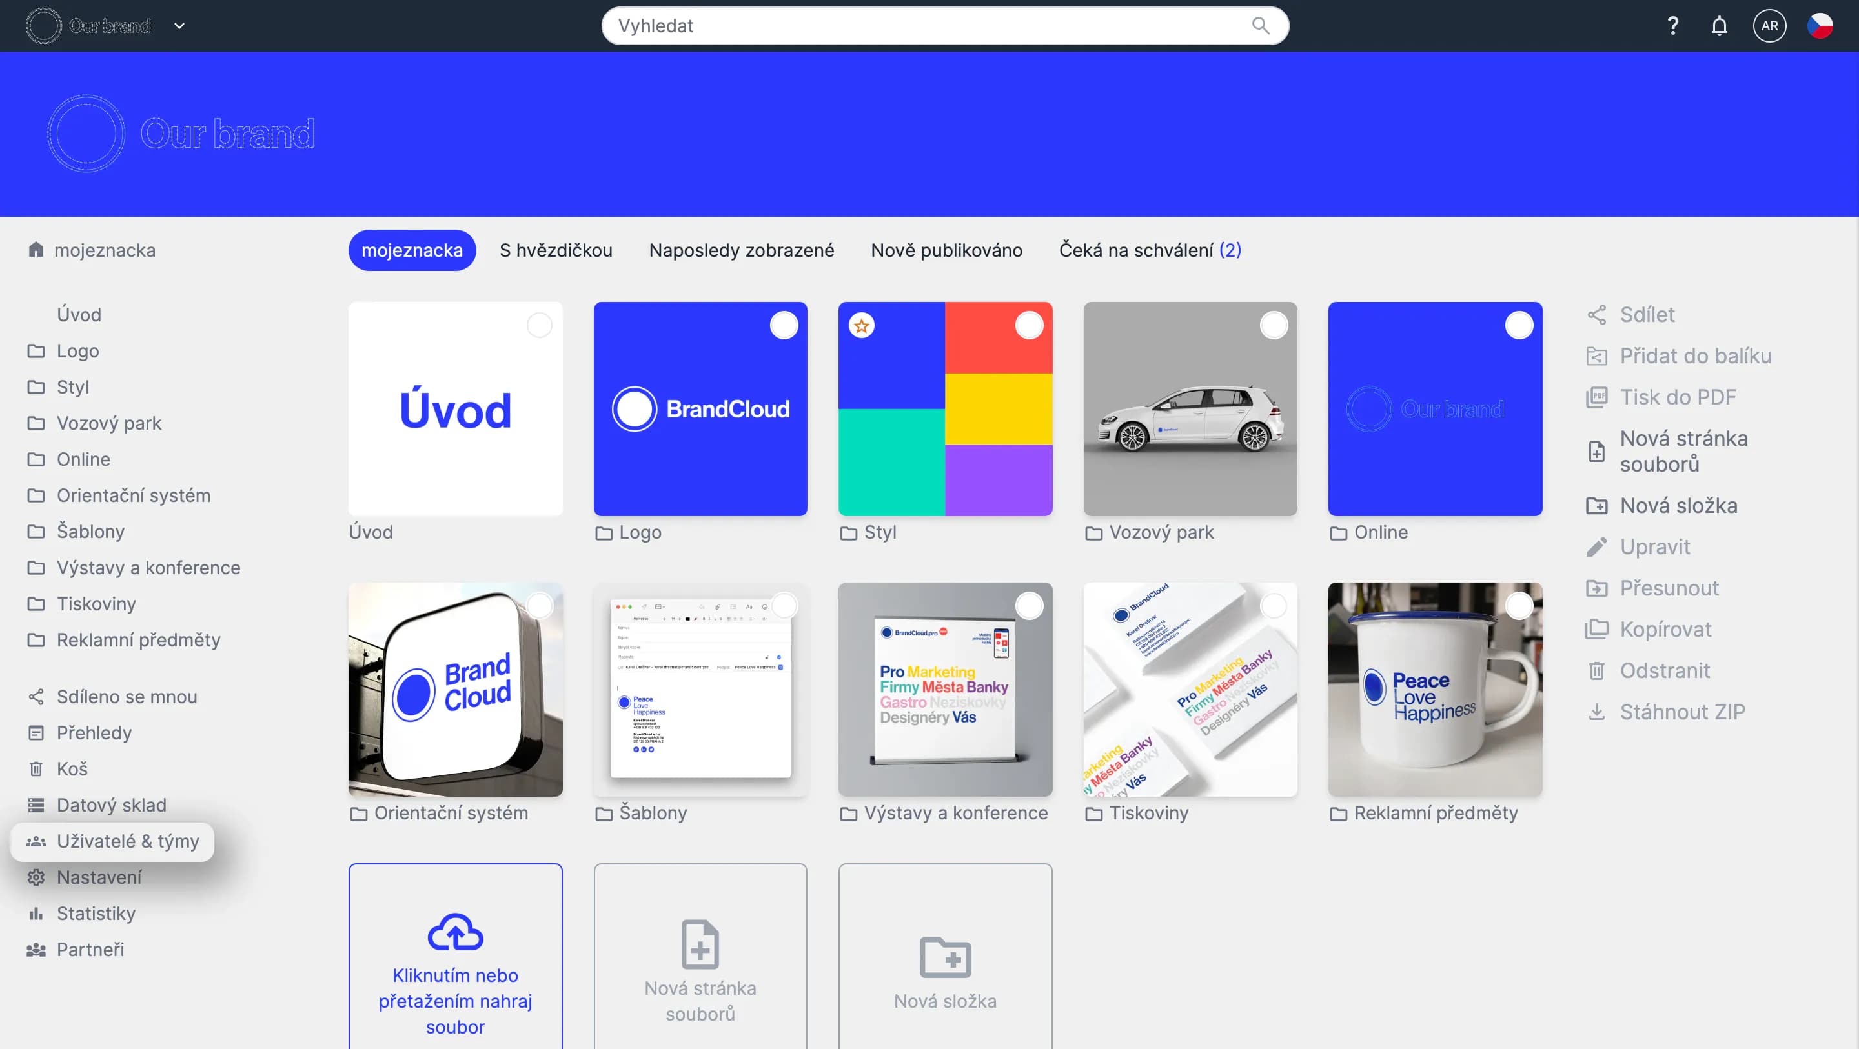Image resolution: width=1859 pixels, height=1049 pixels.
Task: Click Nová složka in right panel
Action: (1678, 506)
